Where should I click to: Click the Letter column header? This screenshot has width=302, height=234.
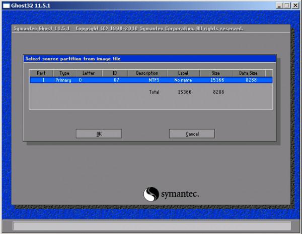pos(89,73)
